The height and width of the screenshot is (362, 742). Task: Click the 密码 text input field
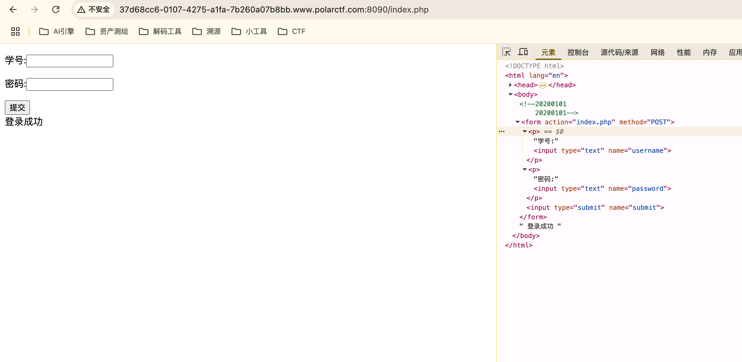70,84
